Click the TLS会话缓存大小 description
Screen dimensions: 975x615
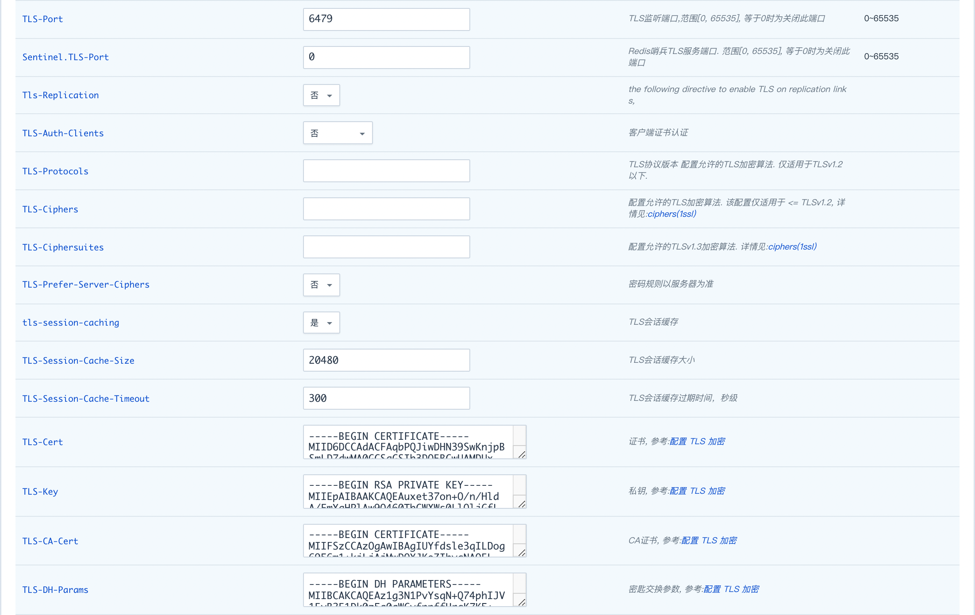661,360
